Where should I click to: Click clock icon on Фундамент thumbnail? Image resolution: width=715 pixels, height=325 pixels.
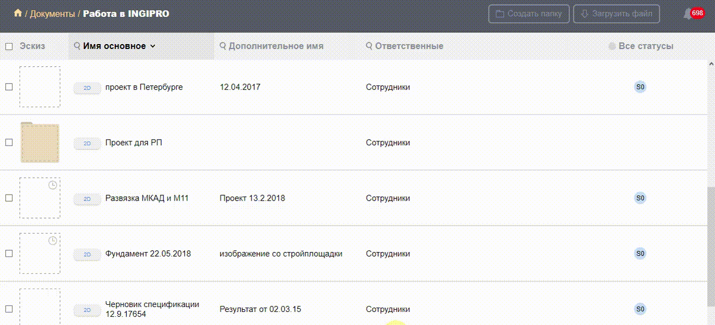[53, 241]
